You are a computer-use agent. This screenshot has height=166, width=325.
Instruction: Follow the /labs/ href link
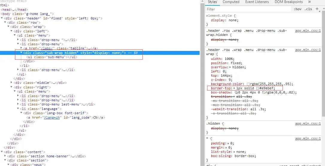pyautogui.click(x=48, y=48)
